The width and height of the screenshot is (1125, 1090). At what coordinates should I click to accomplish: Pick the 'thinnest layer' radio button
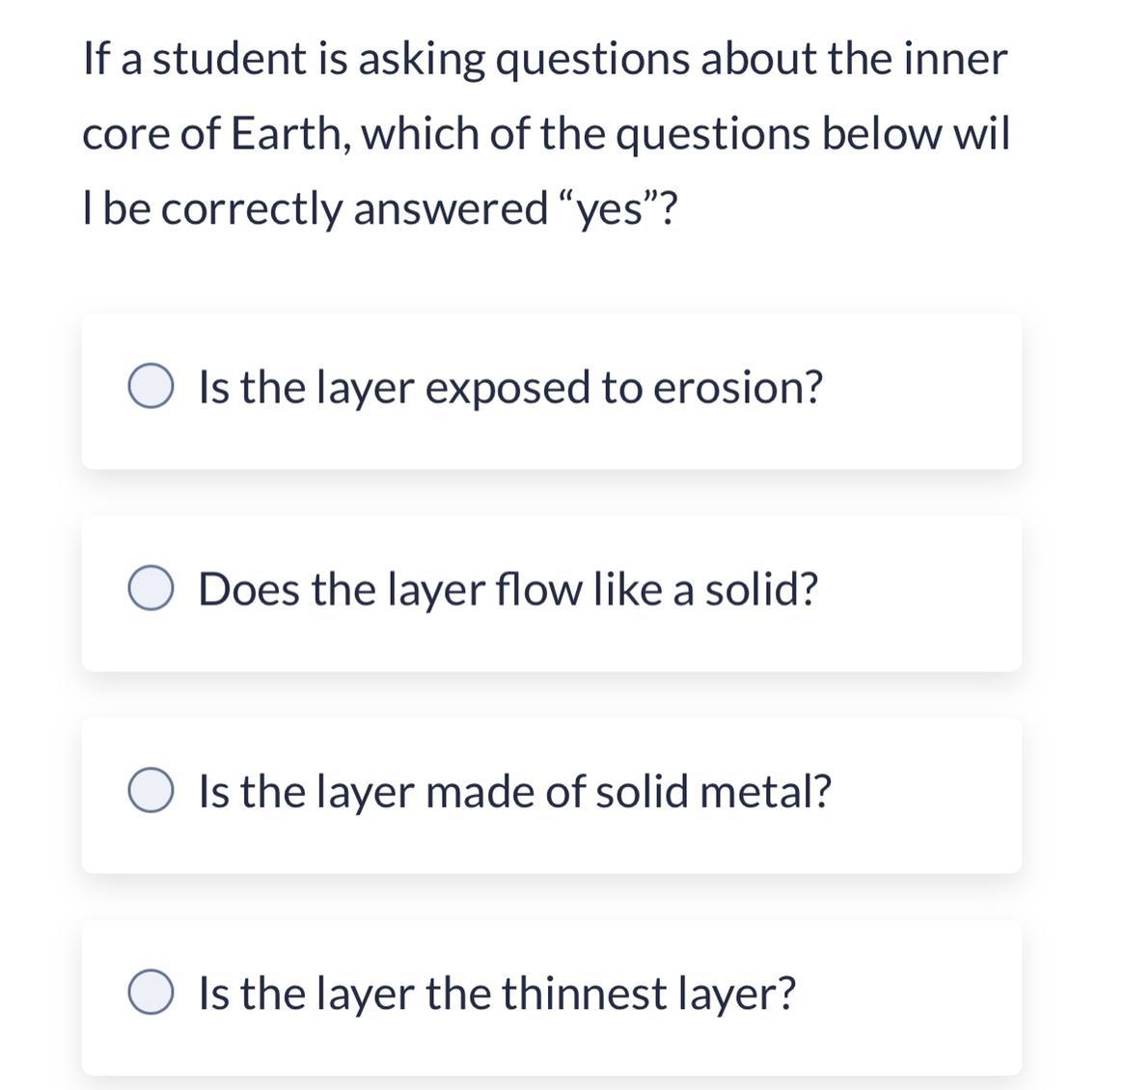pyautogui.click(x=151, y=992)
